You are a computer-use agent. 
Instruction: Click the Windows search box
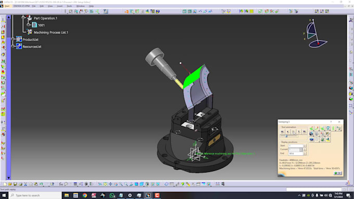click(35, 195)
